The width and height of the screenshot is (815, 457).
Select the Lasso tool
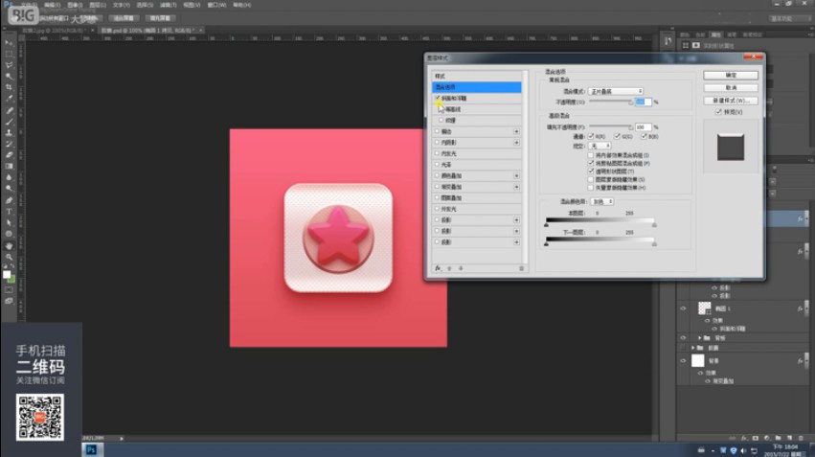9,65
